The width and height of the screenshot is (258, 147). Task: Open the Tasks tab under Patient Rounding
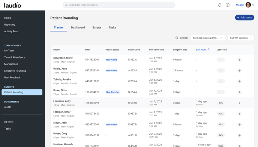click(x=112, y=27)
